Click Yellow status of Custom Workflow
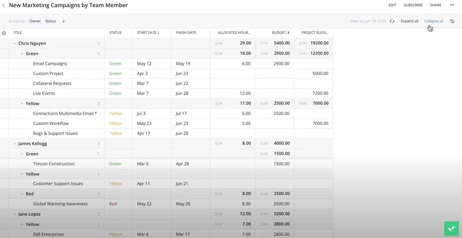The width and height of the screenshot is (462, 238). click(116, 123)
